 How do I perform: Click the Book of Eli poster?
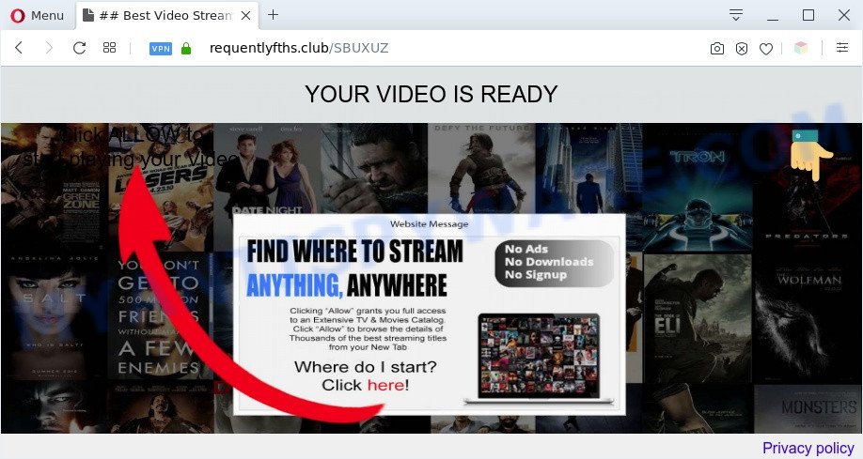(x=697, y=317)
